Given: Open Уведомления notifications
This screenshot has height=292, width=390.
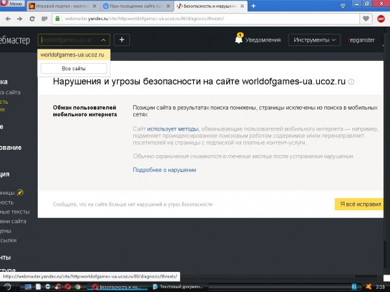Looking at the screenshot, I should [x=263, y=40].
